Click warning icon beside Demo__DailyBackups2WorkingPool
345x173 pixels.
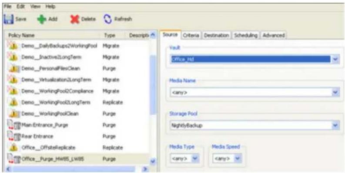[13, 46]
